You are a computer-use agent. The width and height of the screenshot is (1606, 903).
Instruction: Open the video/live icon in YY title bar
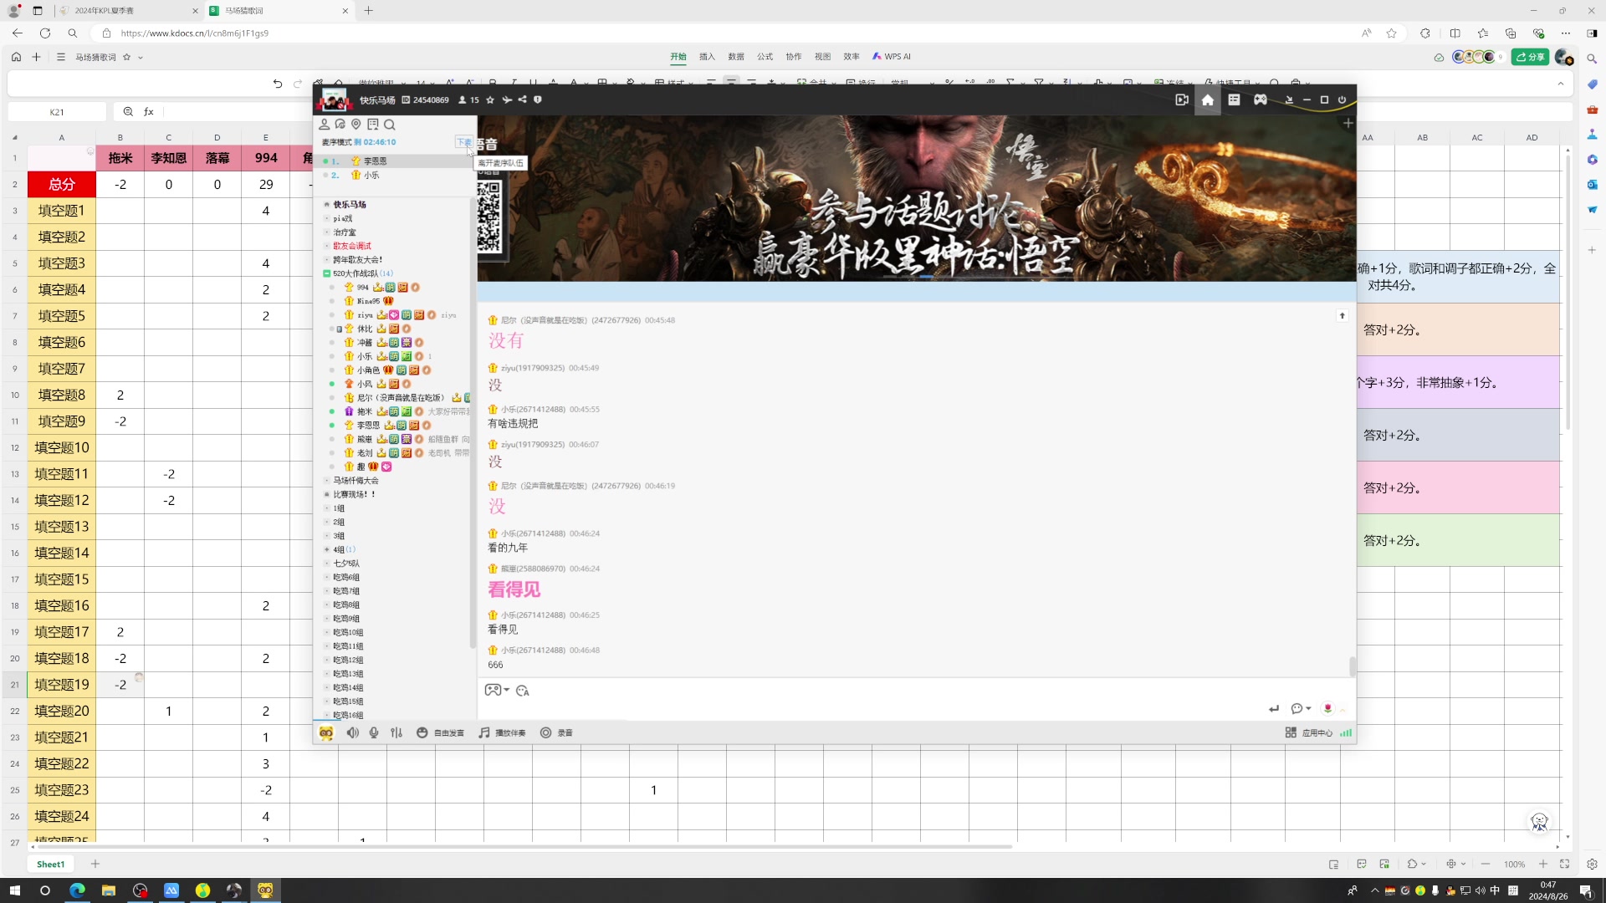click(x=1181, y=99)
